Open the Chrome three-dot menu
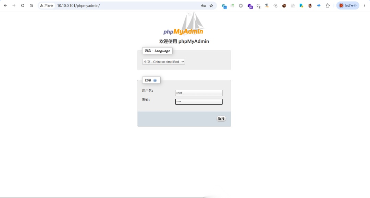370x198 pixels. [365, 6]
